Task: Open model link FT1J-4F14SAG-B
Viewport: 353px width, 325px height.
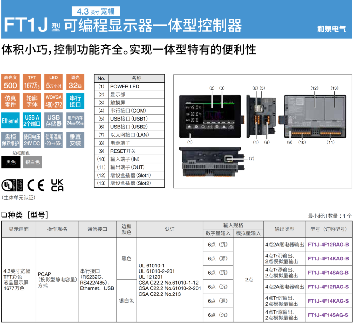Action: click(x=328, y=273)
